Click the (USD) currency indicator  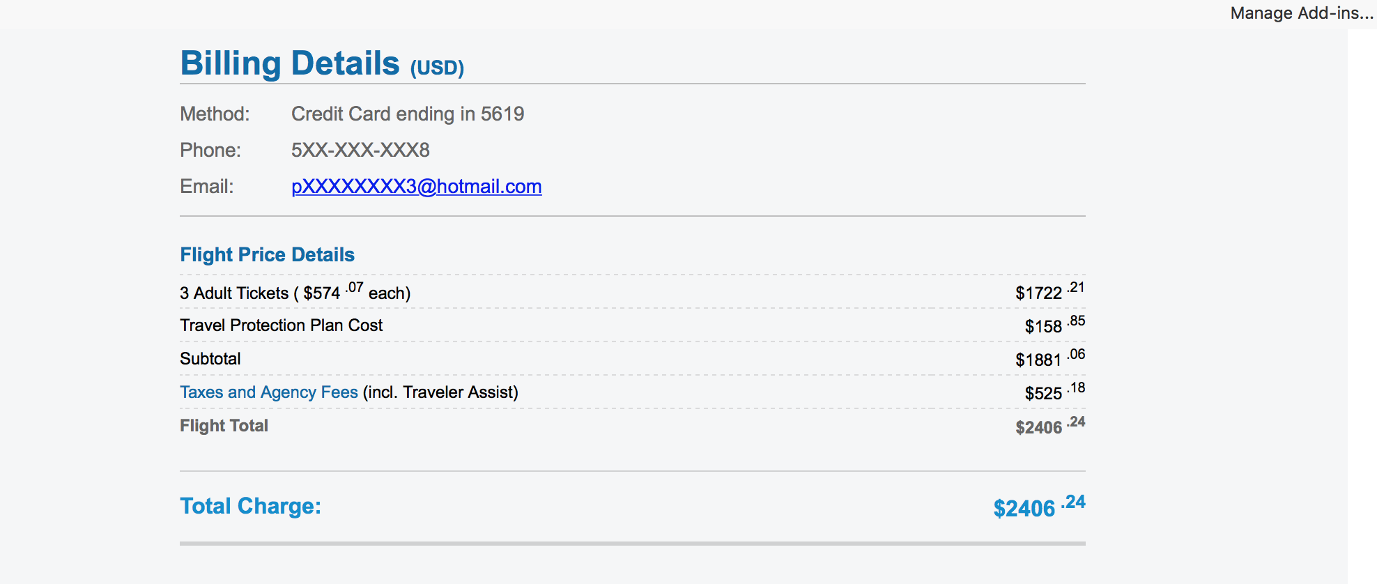[436, 68]
